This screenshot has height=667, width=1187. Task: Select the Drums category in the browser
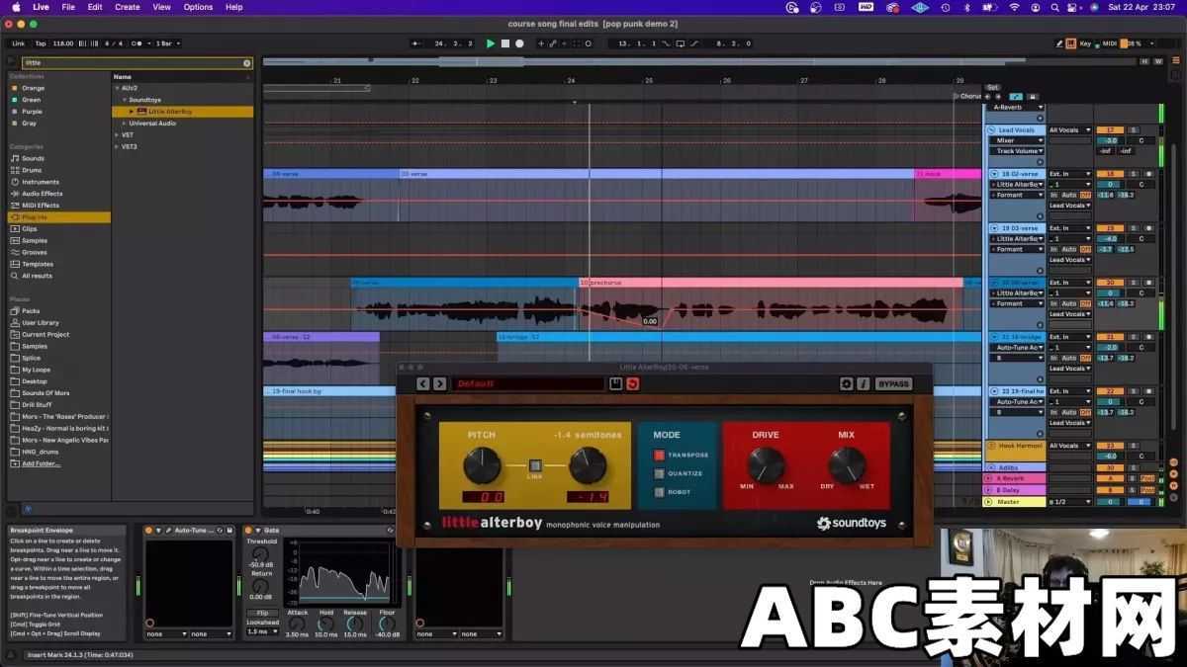point(33,169)
